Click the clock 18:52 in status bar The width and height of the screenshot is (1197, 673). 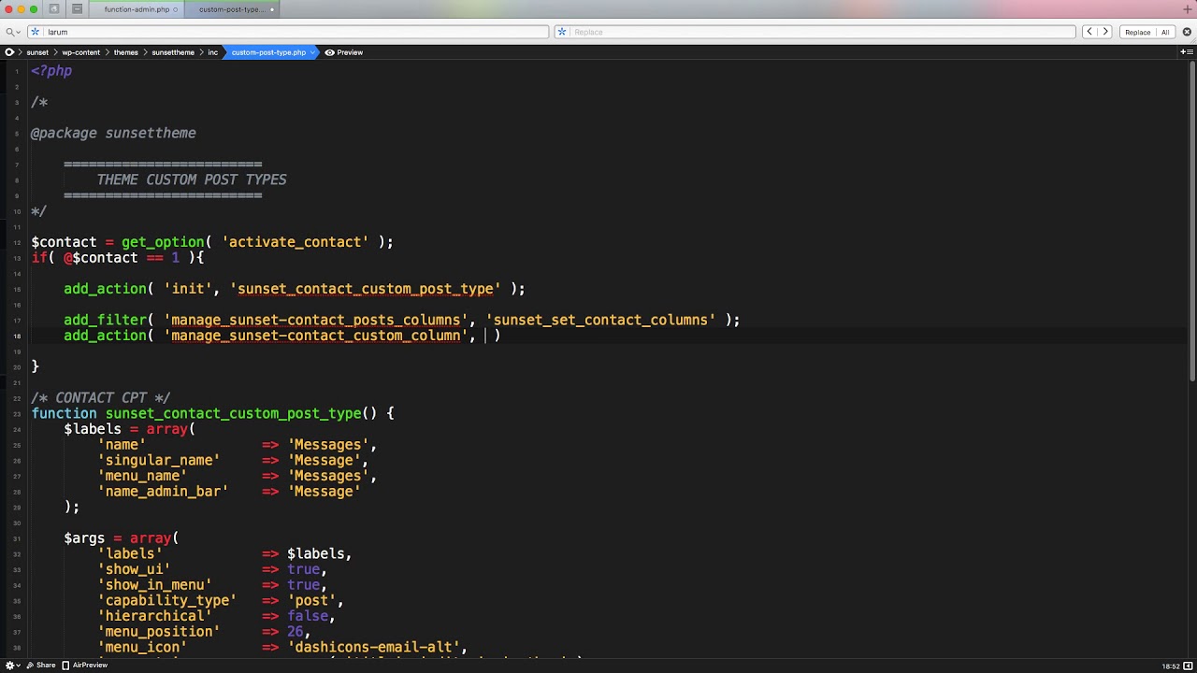click(x=1170, y=666)
